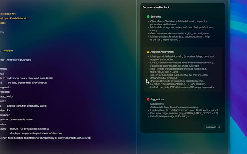Click 'add_arrow has magic numbers' bullet
Screen dimensions: 247x154
click(x=179, y=76)
